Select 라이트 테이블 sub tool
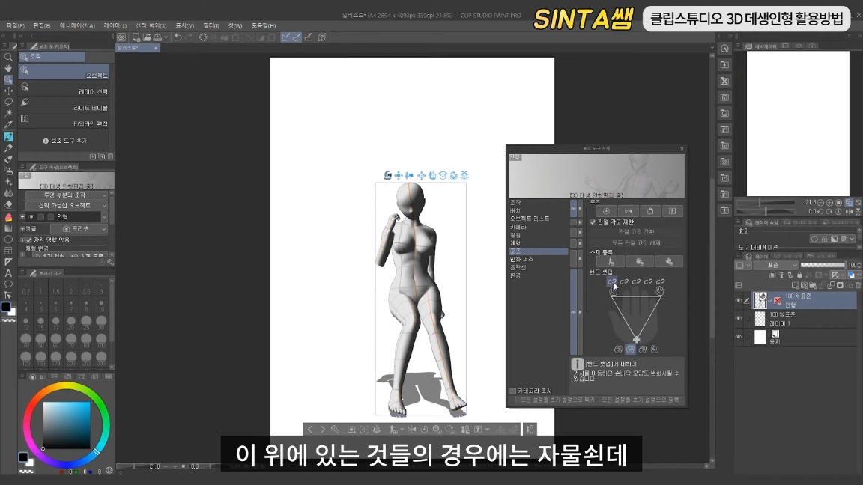 coord(64,104)
